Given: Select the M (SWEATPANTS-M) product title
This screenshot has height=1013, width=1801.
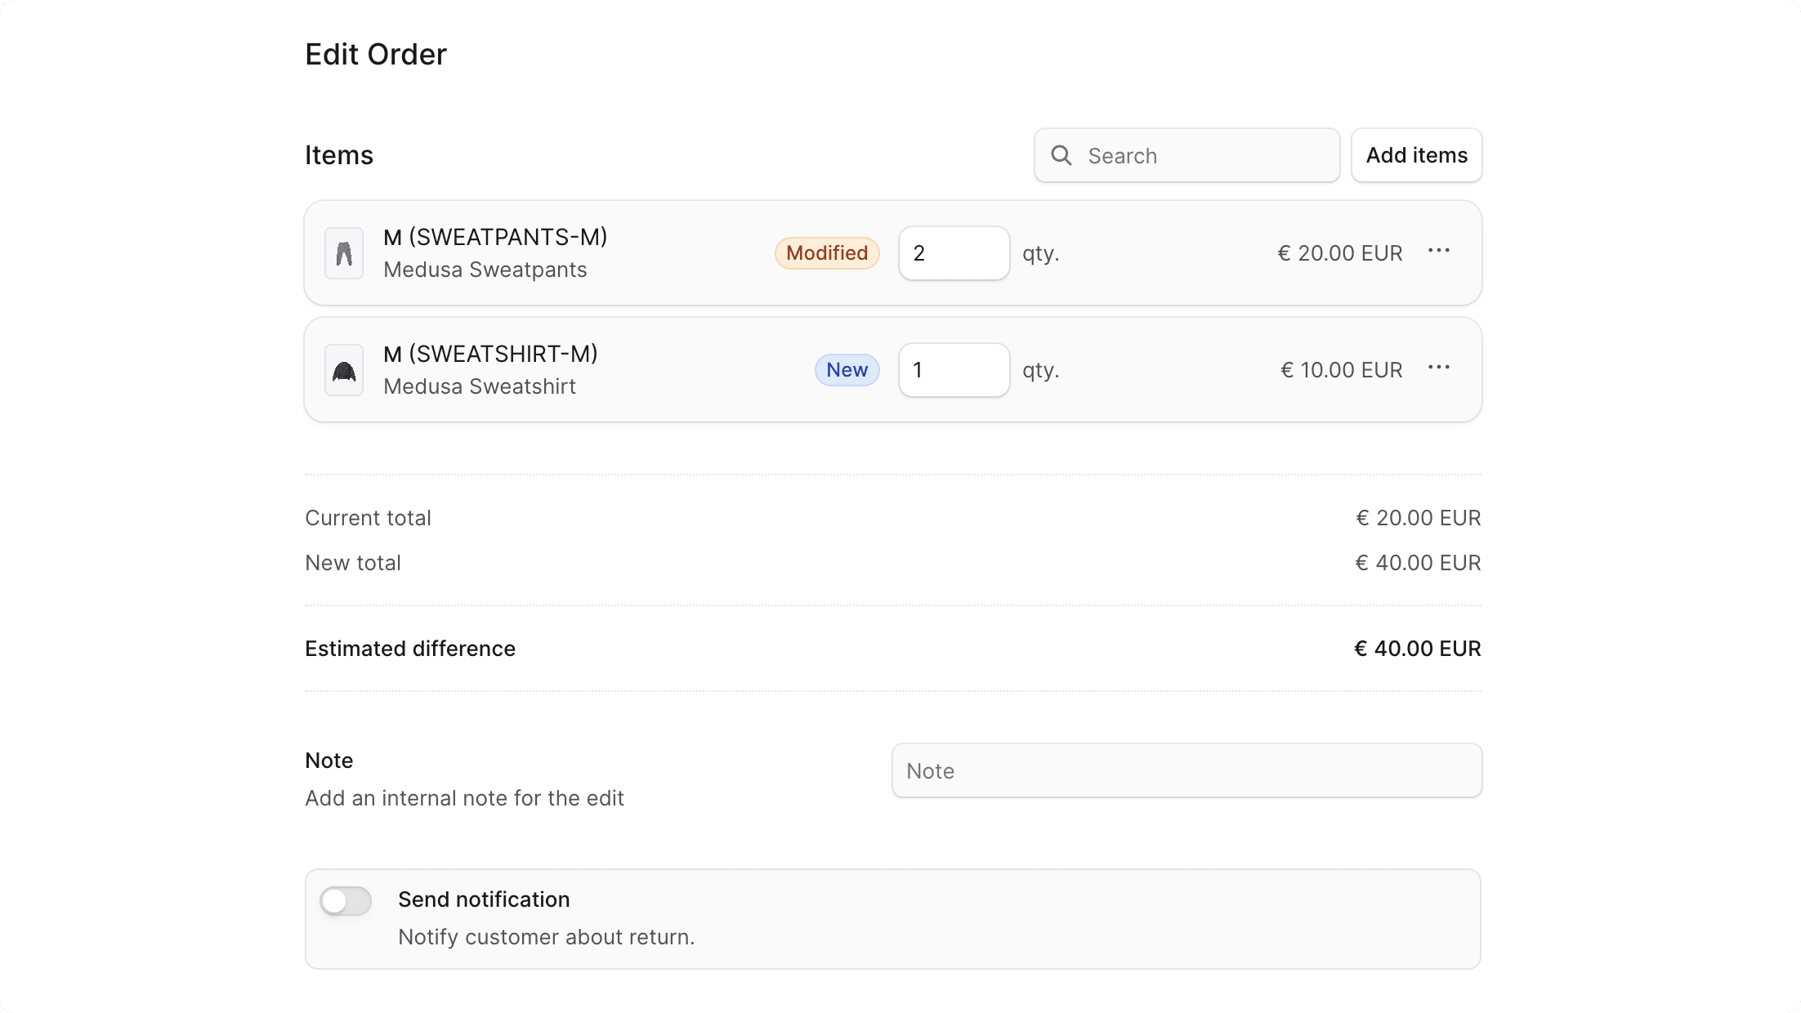Looking at the screenshot, I should click(494, 237).
